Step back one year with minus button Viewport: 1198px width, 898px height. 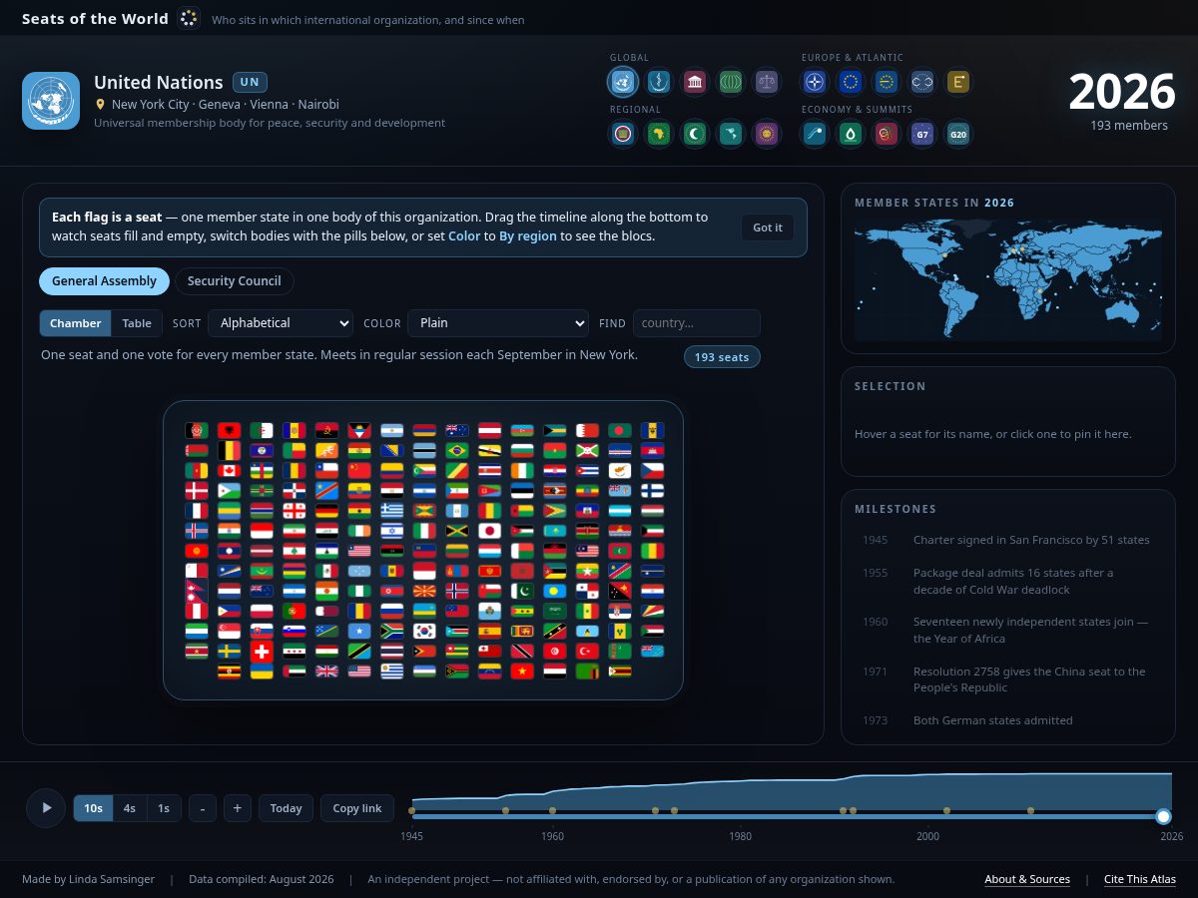click(202, 808)
